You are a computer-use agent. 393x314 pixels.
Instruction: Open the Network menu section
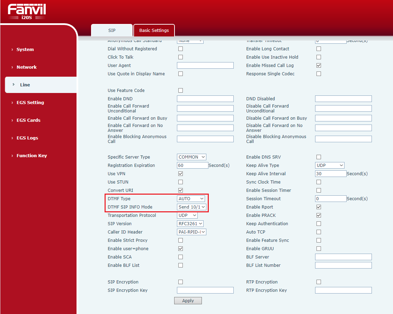[26, 67]
